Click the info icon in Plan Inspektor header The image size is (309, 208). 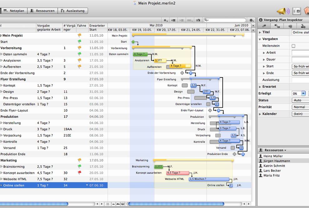[x=261, y=20]
